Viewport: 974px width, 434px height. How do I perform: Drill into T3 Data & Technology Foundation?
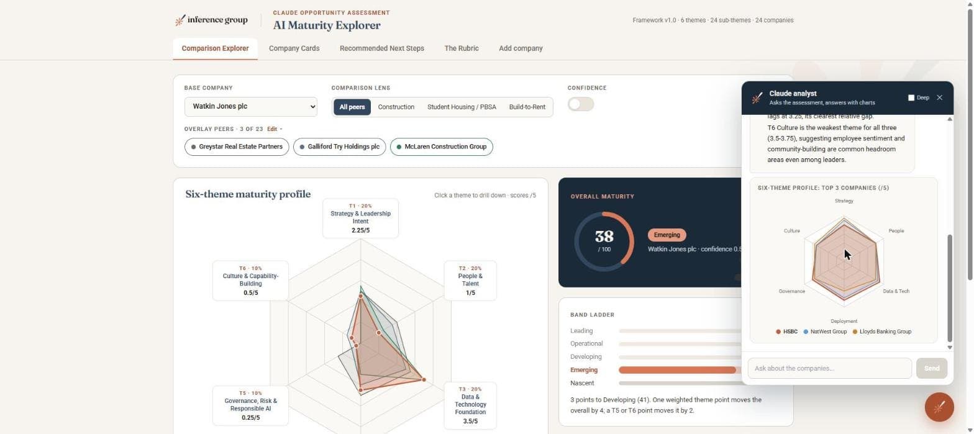click(x=470, y=405)
